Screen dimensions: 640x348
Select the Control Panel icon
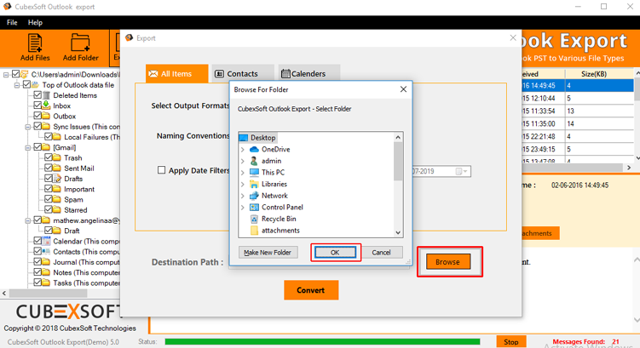tap(254, 208)
